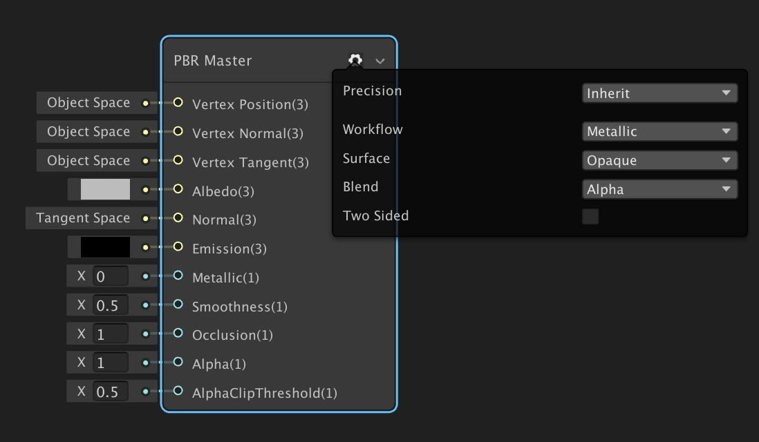Viewport: 759px width, 442px height.
Task: Click the Vertex Normal input port
Action: coord(178,131)
